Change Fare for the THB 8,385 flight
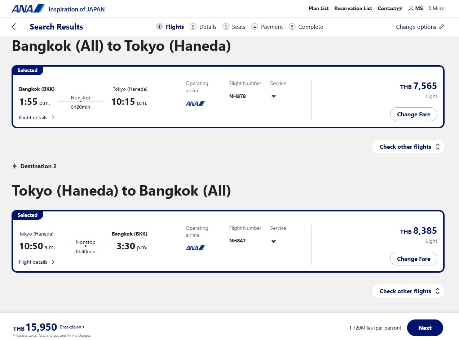This screenshot has width=459, height=340. tap(414, 259)
